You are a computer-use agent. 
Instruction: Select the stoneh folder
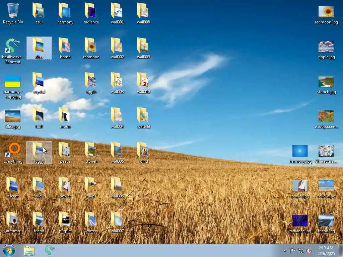click(x=91, y=153)
